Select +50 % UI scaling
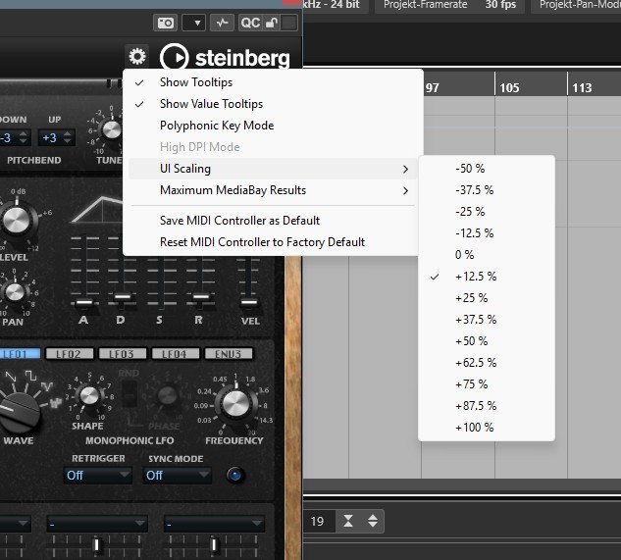 [471, 341]
